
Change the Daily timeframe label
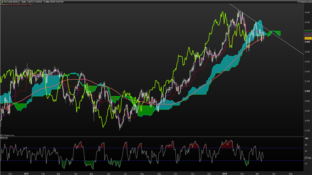coord(24,2)
